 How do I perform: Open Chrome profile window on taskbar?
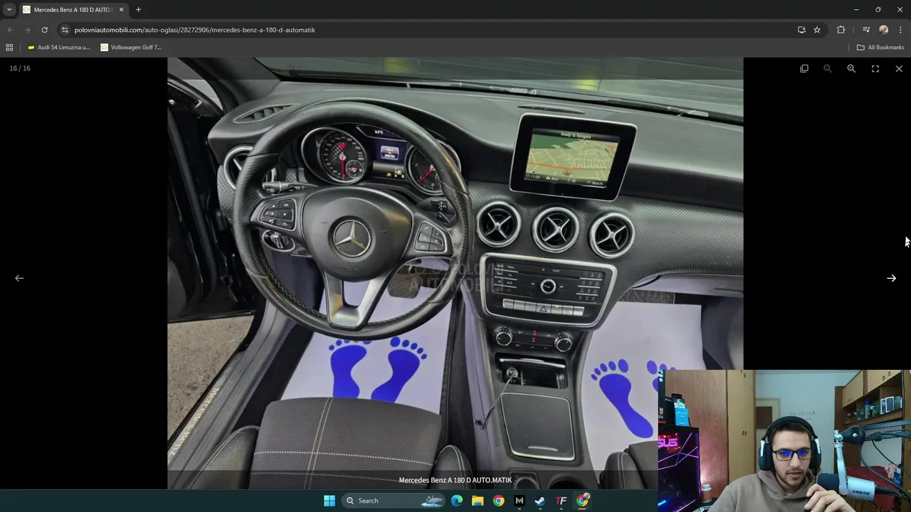pos(583,501)
